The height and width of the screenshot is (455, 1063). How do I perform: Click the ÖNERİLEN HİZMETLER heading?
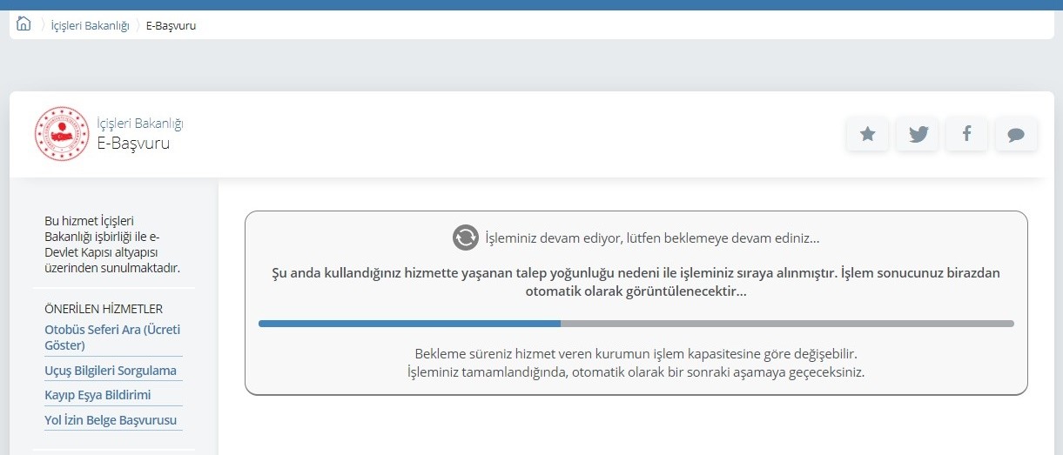click(104, 309)
